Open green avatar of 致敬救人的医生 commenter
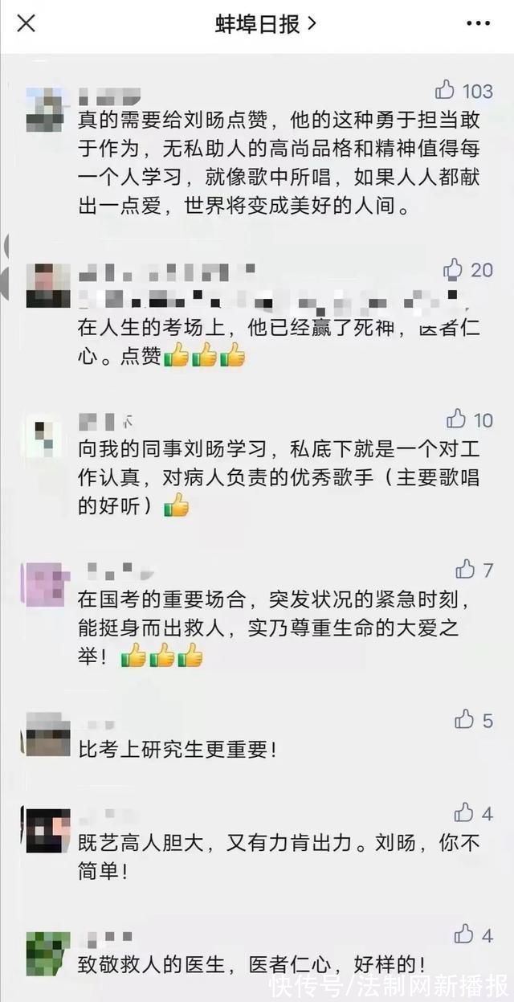Image resolution: width=514 pixels, height=1002 pixels. click(47, 954)
